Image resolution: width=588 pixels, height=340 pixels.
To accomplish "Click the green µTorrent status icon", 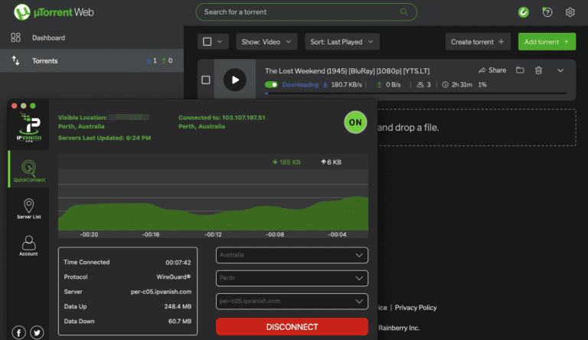I will click(523, 12).
